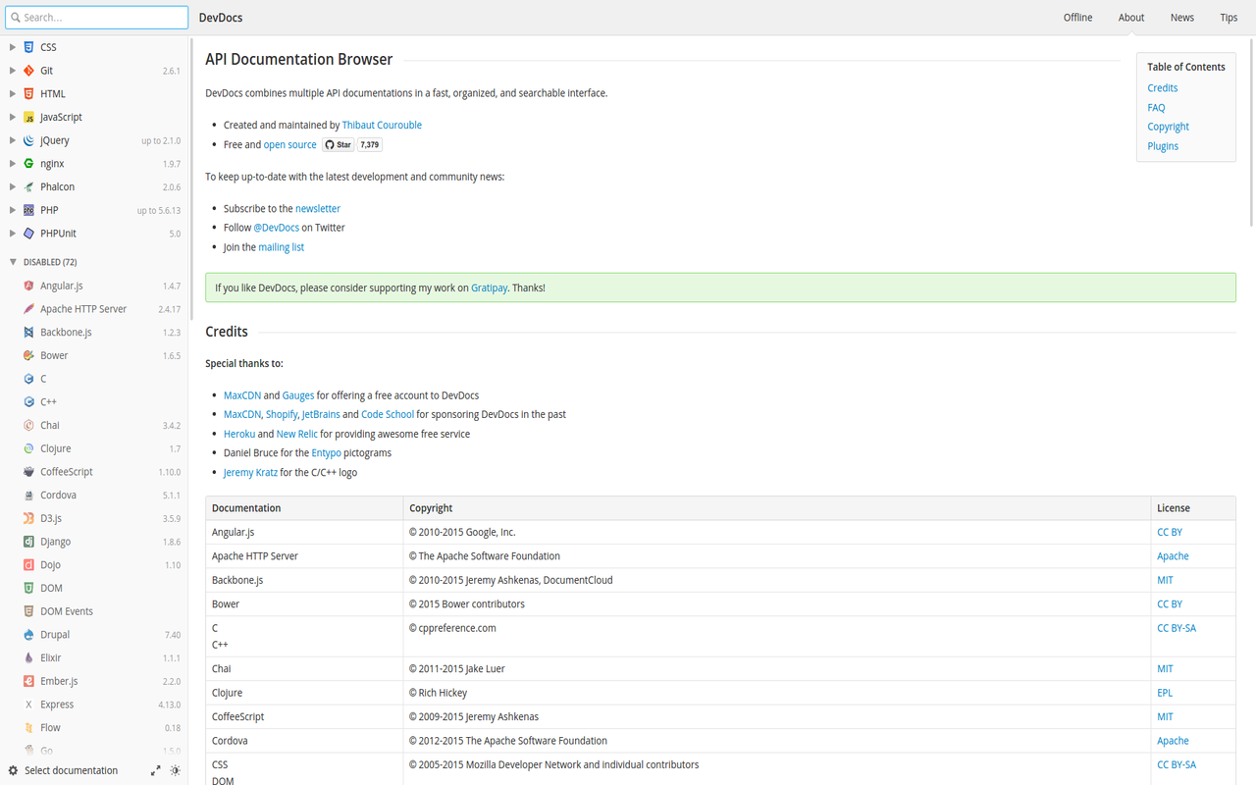Open the mailing list link
Screen dimensions: 1256x785
tap(282, 247)
